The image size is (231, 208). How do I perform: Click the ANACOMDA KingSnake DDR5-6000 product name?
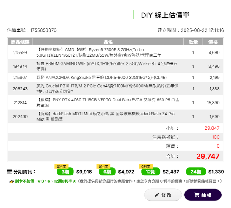pyautogui.click(x=102, y=78)
